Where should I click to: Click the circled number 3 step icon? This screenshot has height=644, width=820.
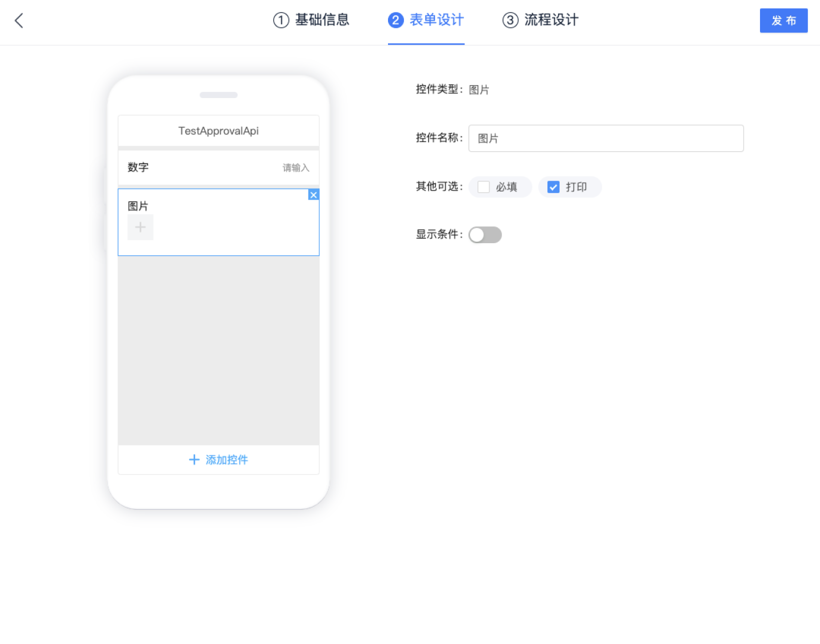510,21
